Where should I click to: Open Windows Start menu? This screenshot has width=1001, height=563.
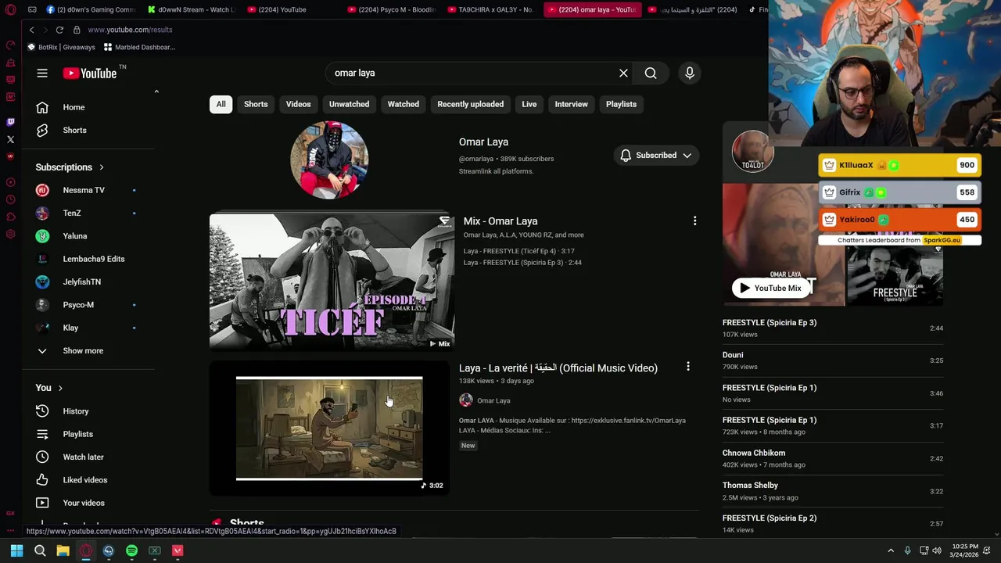point(16,550)
